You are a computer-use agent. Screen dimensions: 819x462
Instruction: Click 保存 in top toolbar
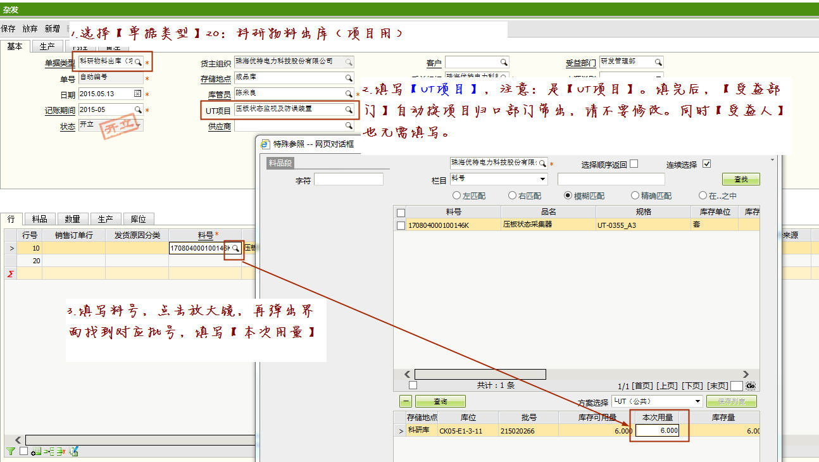tap(8, 28)
